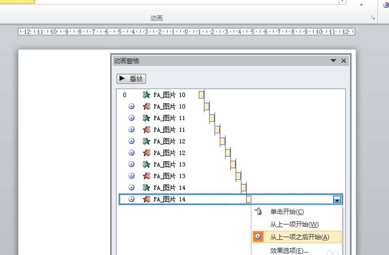Click the mouse icon beside 单击开始
Image resolution: width=389 pixels, height=255 pixels.
coord(258,212)
